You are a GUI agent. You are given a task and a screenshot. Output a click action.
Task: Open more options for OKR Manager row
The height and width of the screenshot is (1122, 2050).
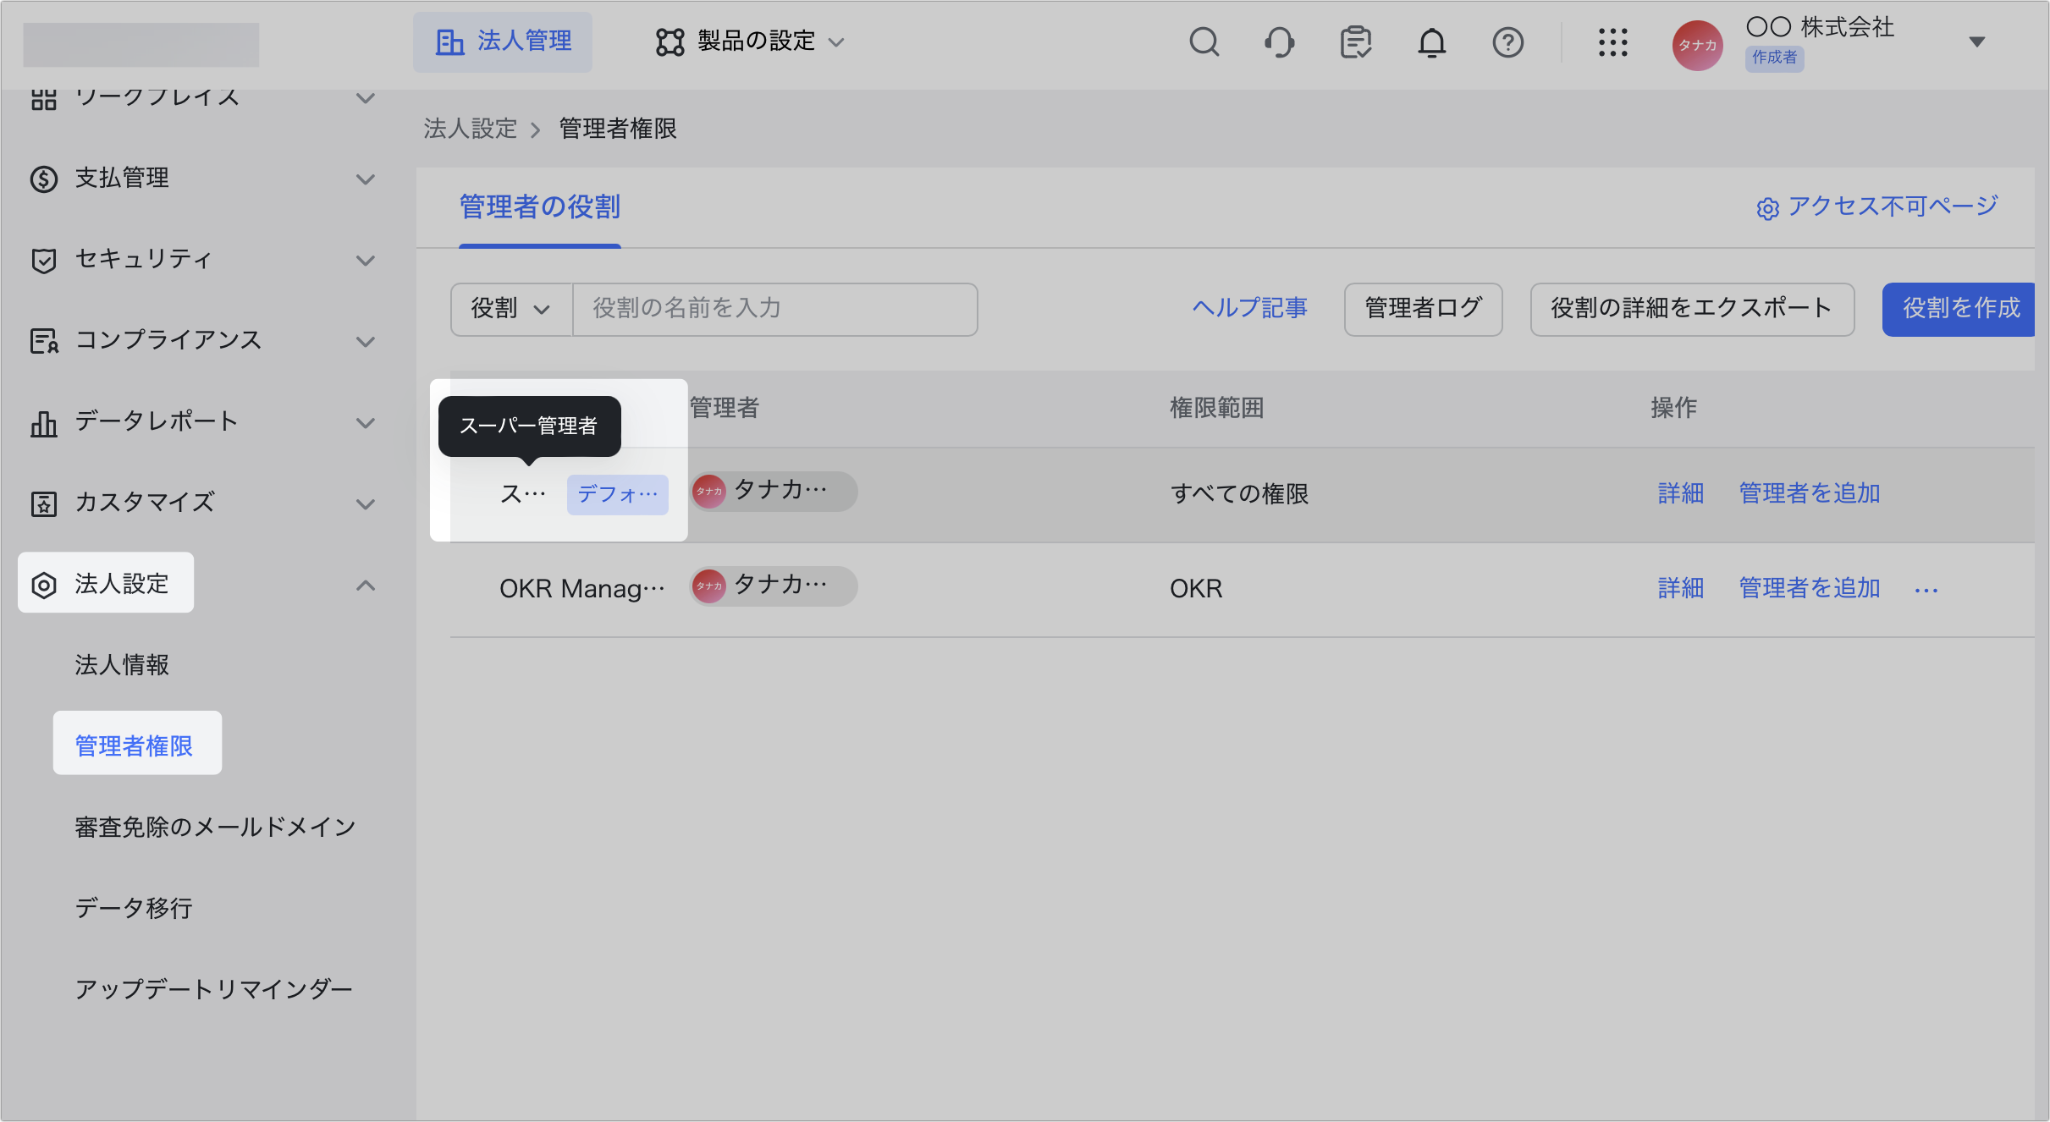click(1926, 590)
